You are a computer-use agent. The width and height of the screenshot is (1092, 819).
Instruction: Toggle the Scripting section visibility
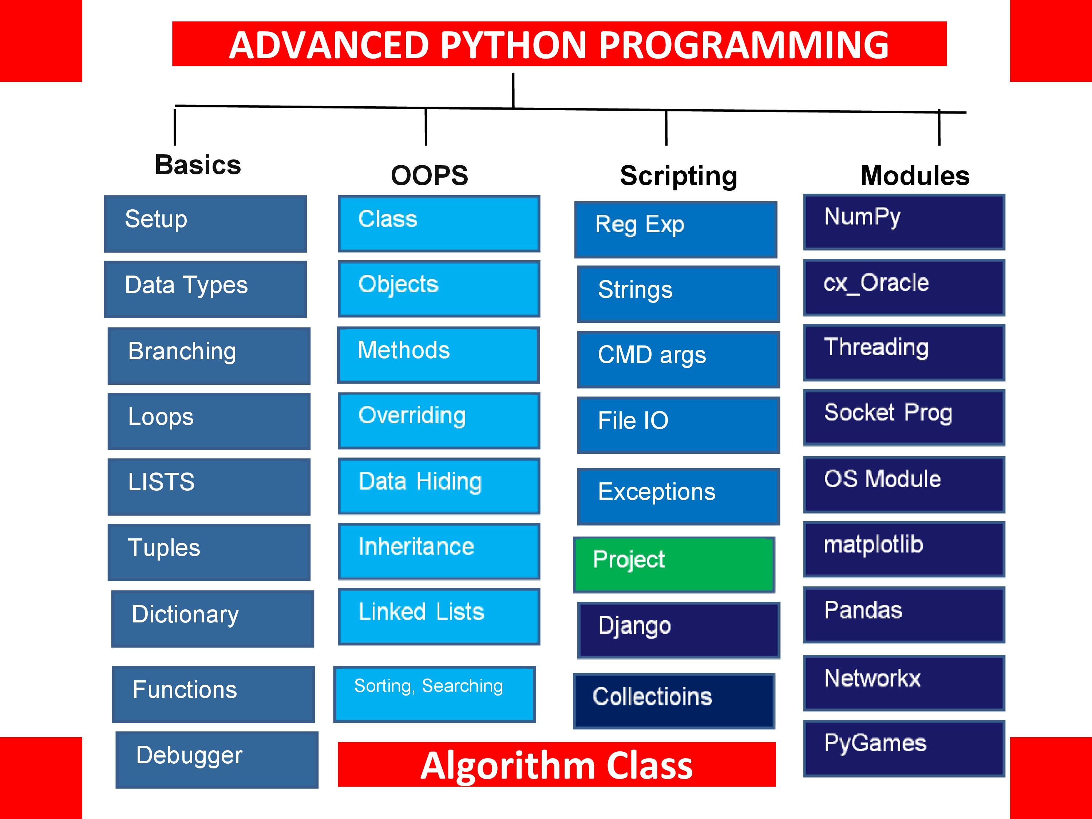click(x=655, y=169)
